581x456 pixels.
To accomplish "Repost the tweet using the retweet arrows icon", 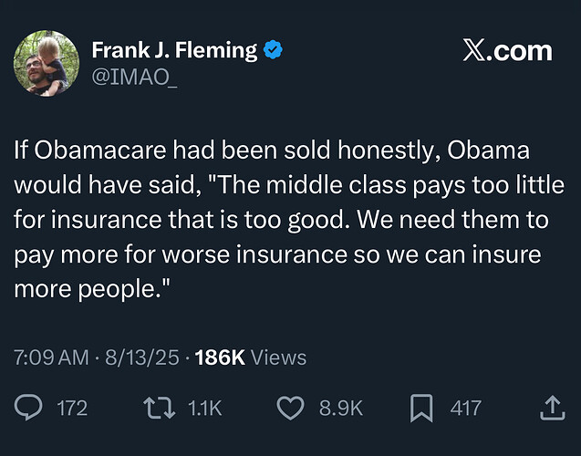I will (159, 409).
